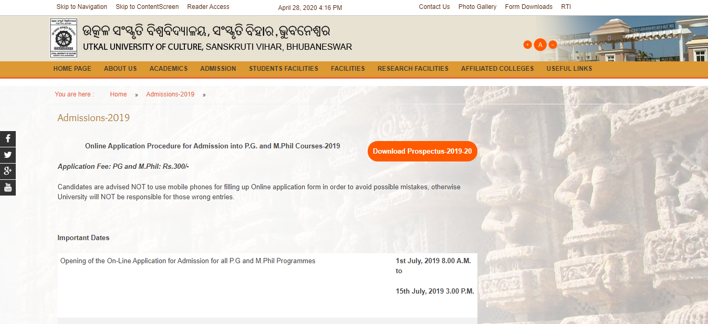Go to Home via breadcrumb link
708x324 pixels.
click(x=118, y=94)
